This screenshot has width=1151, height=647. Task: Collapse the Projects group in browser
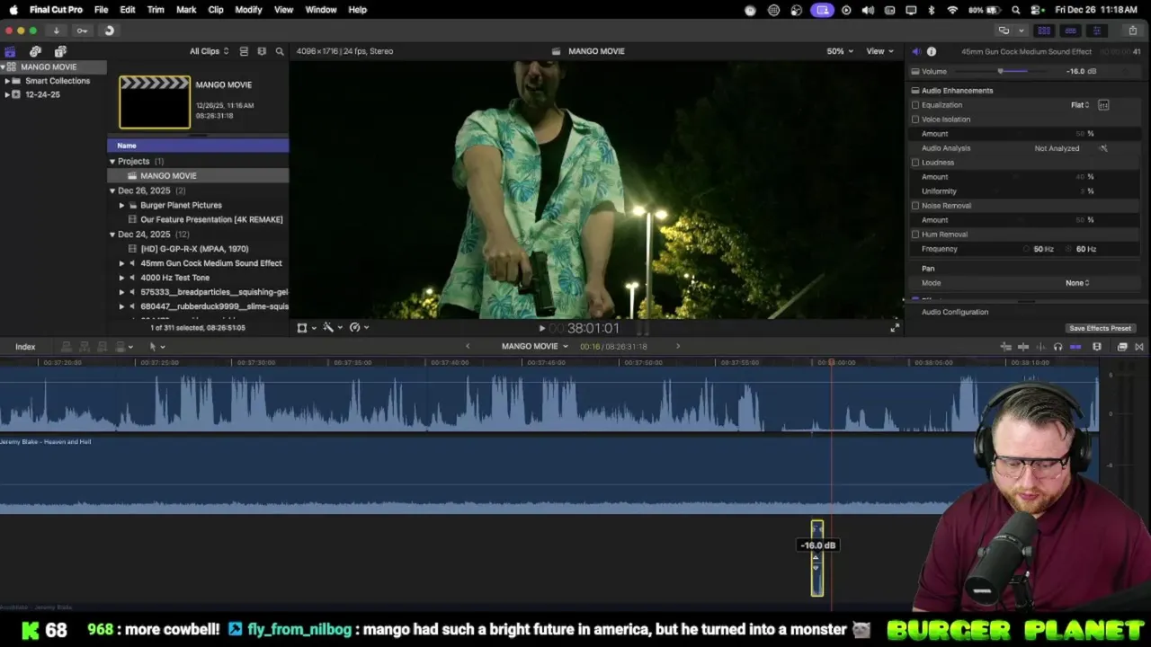coord(112,162)
